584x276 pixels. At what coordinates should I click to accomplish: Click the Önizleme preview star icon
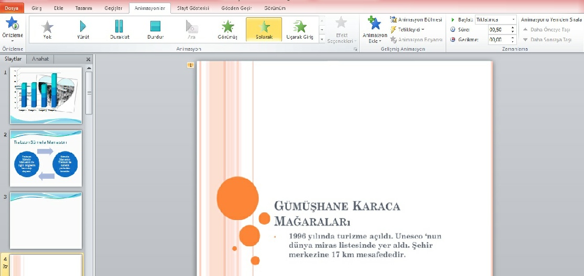click(12, 24)
